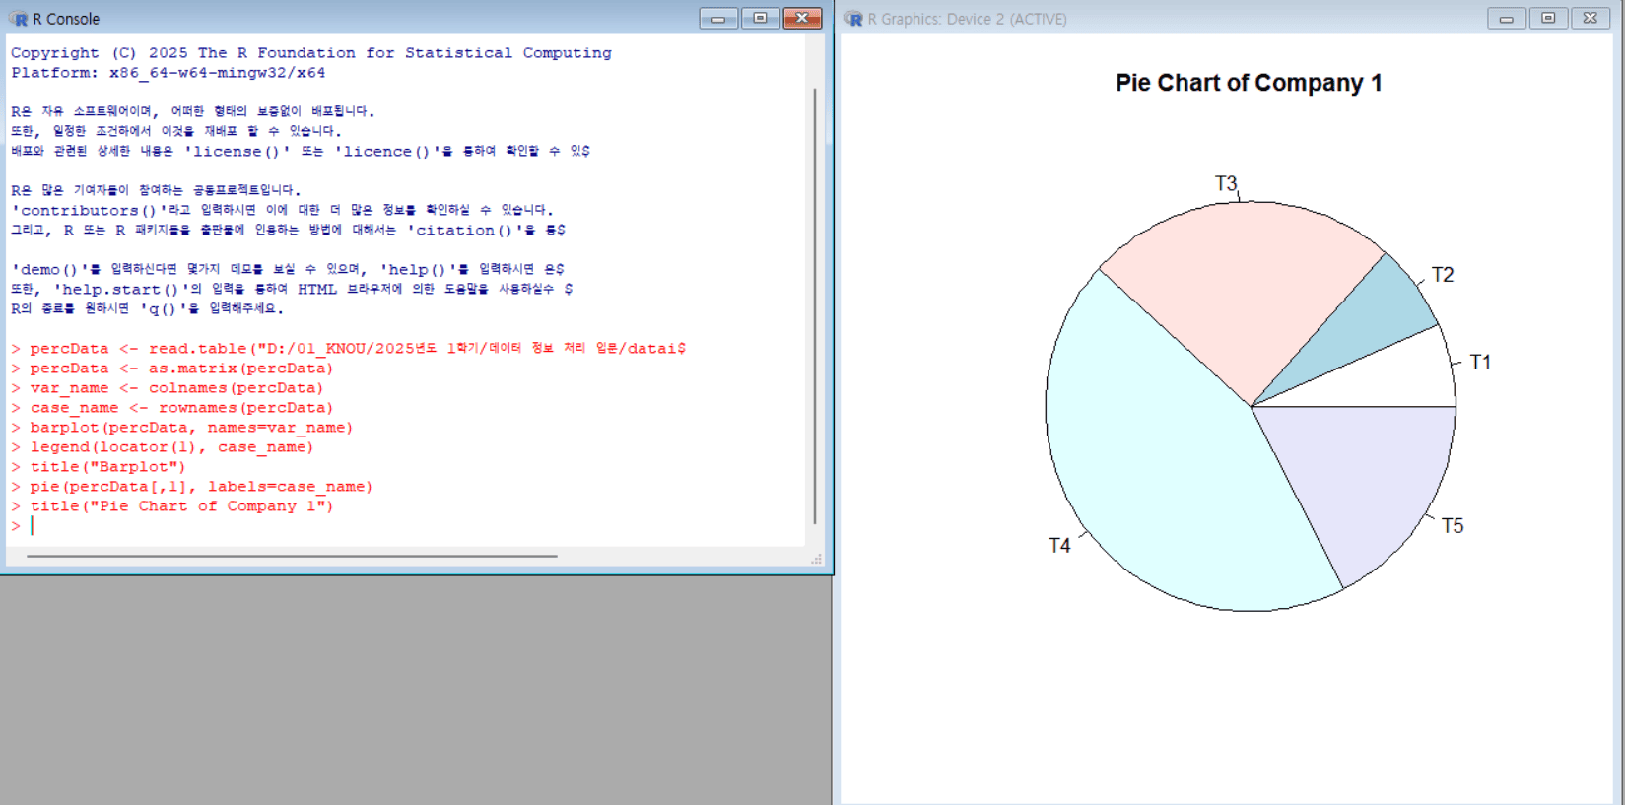The image size is (1625, 805).
Task: Close the R Console window
Action: (802, 19)
